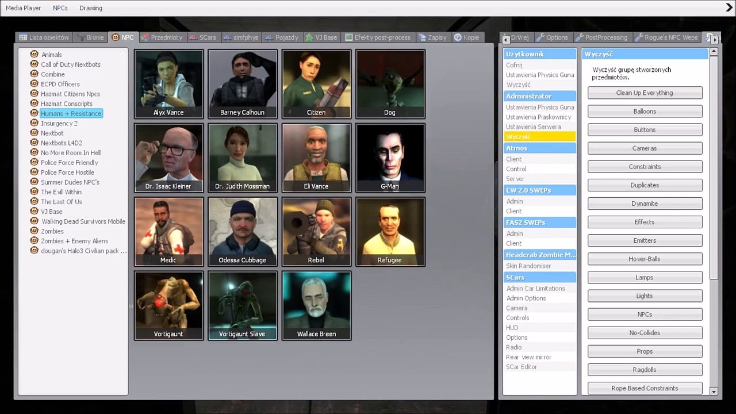Click the VJ Base tab icon
The height and width of the screenshot is (414, 736).
[309, 37]
